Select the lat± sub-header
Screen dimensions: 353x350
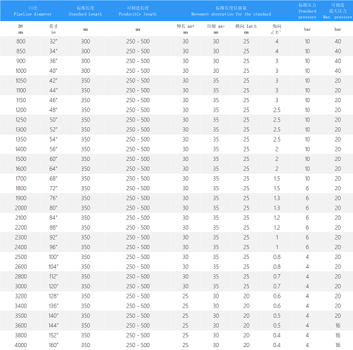point(247,29)
